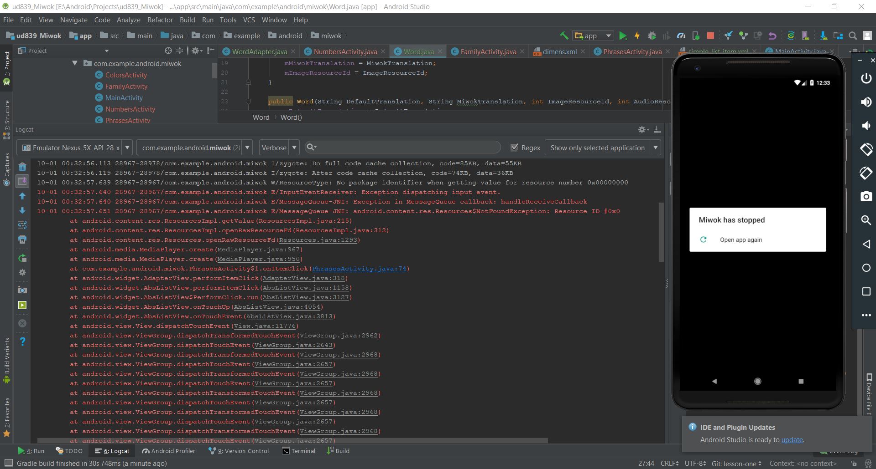Stop the app with red square icon

[x=710, y=36]
